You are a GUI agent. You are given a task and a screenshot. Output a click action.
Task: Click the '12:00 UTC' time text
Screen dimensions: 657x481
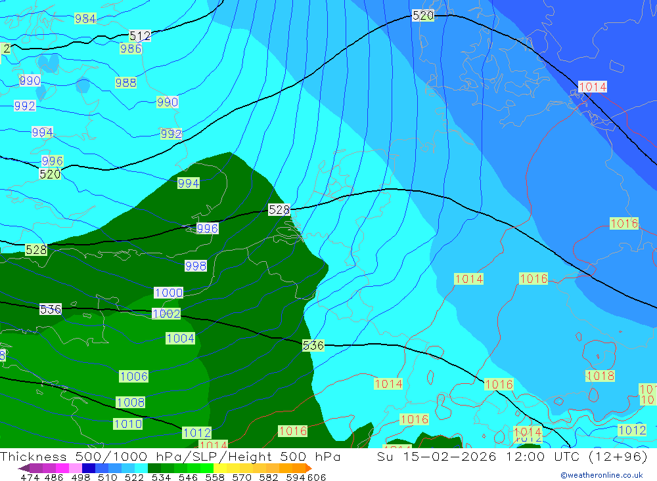[543, 456]
